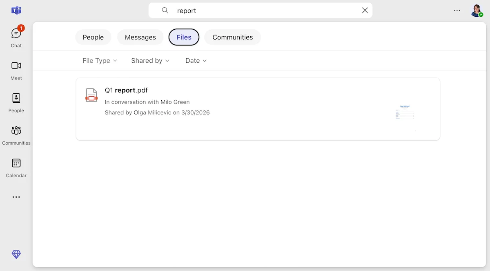This screenshot has height=271, width=490.
Task: Open the Shared by filter dropdown
Action: [x=150, y=60]
